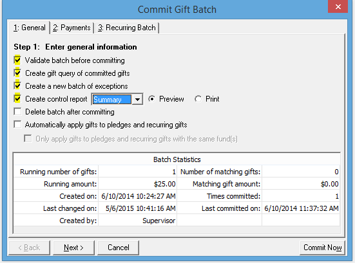Uncheck Create a new batch of exceptions

17,86
